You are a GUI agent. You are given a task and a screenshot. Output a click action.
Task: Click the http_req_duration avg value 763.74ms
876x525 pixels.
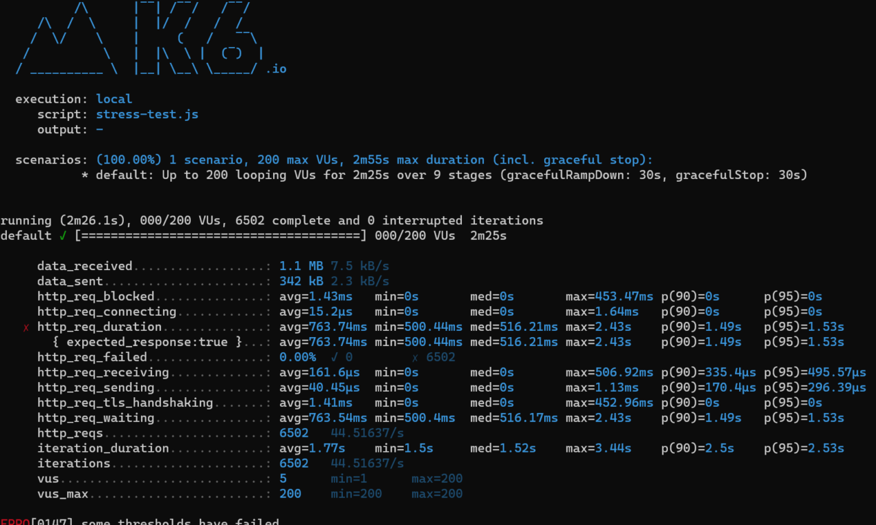(323, 327)
